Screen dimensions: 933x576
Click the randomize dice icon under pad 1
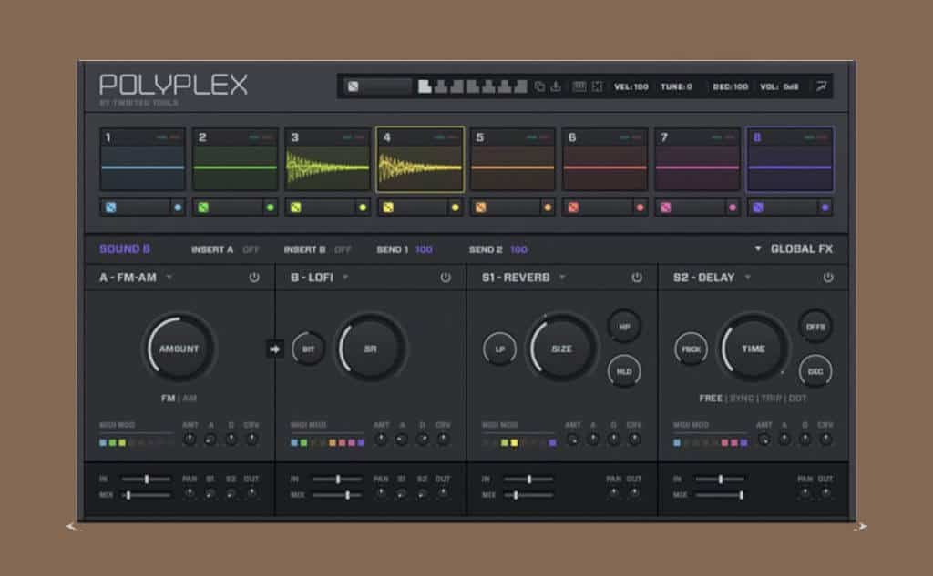(110, 207)
